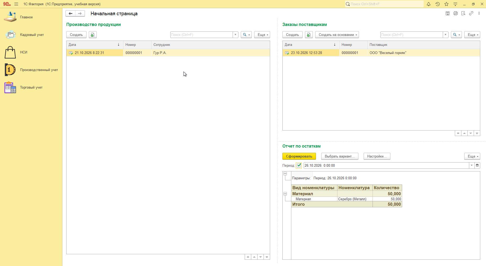Copy document icon in Производство продукции

coord(92,35)
